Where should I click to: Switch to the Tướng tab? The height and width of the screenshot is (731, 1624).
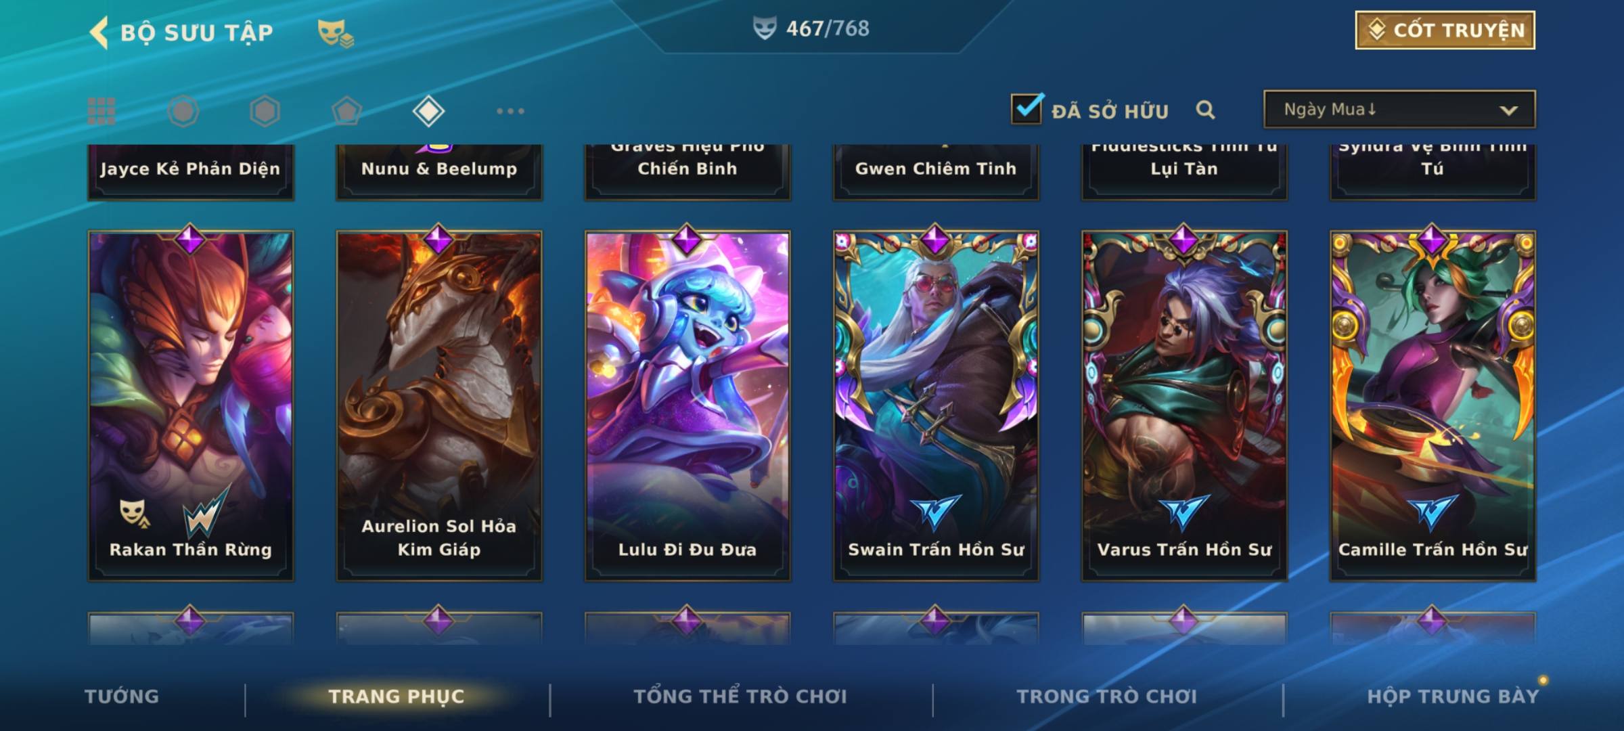(x=122, y=696)
